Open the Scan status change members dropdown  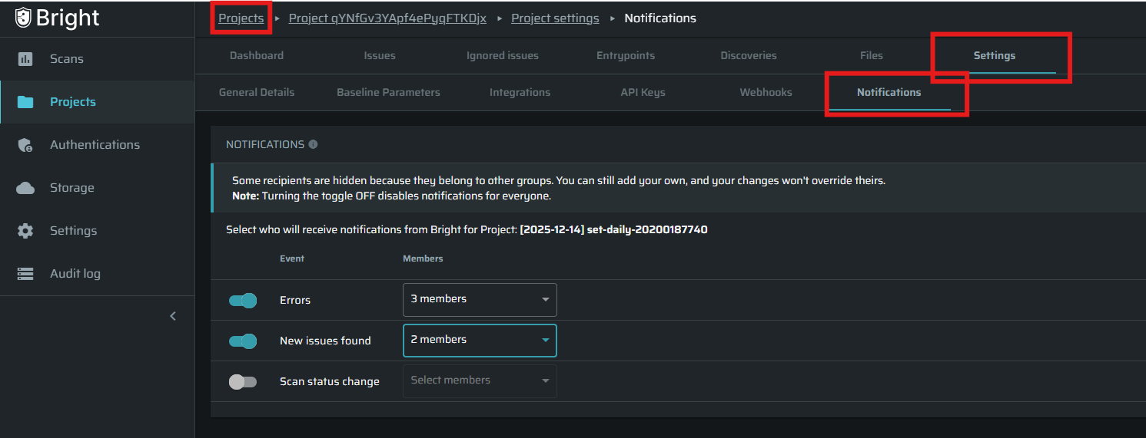pyautogui.click(x=480, y=380)
